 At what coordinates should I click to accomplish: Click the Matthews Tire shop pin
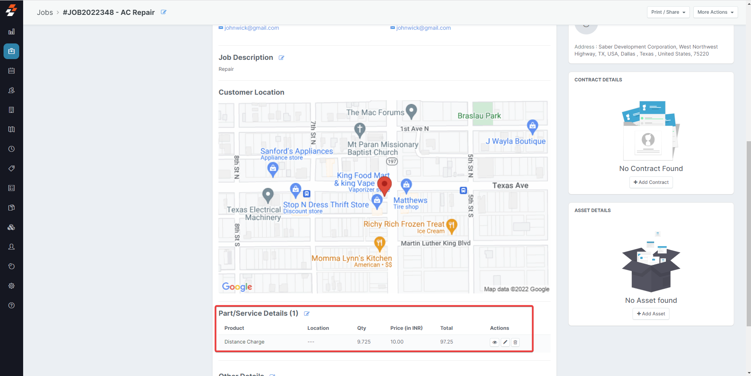406,186
